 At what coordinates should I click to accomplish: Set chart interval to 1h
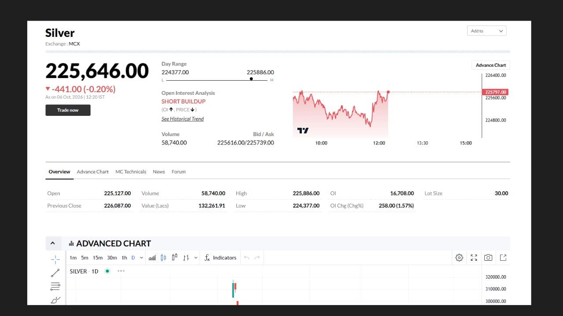pyautogui.click(x=124, y=258)
